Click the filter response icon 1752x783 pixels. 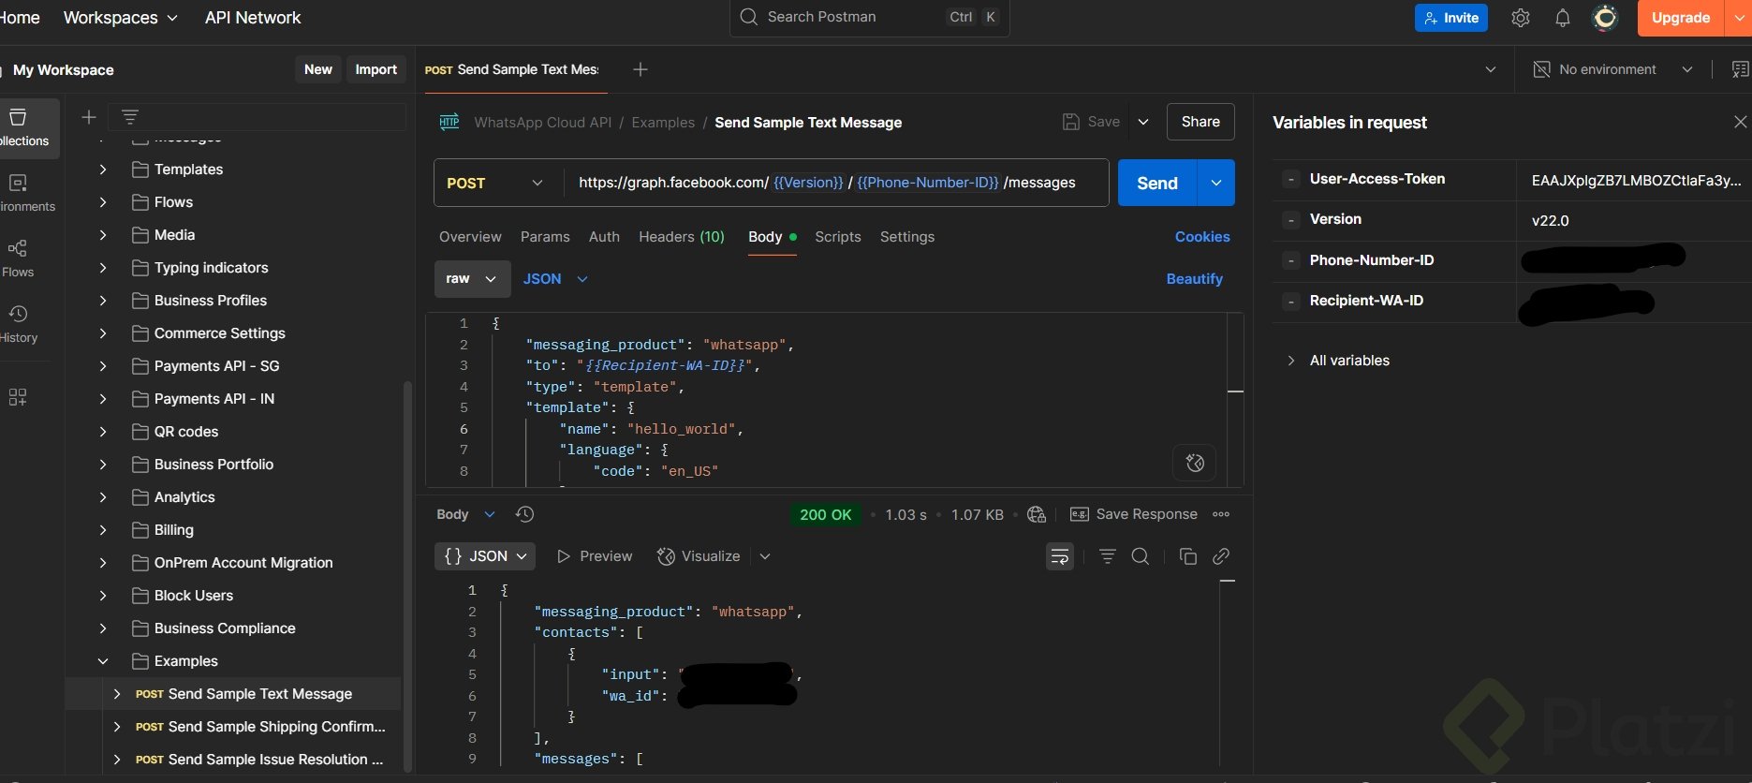tap(1107, 556)
